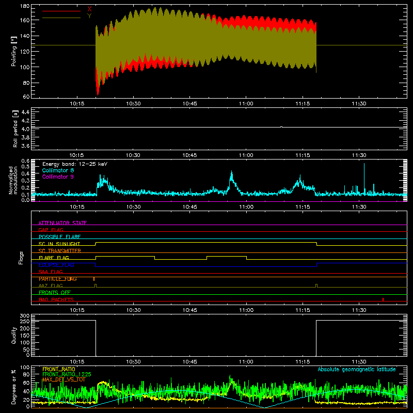Click '180' tick on the Pointing axis
This screenshot has height=413, width=413.
(x=25, y=6)
